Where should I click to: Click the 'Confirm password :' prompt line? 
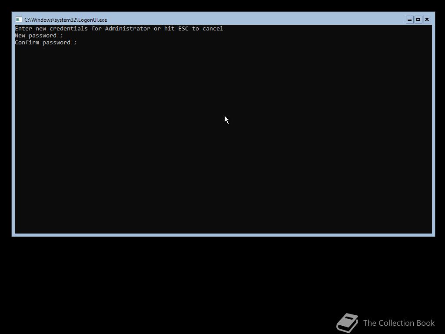click(x=46, y=43)
